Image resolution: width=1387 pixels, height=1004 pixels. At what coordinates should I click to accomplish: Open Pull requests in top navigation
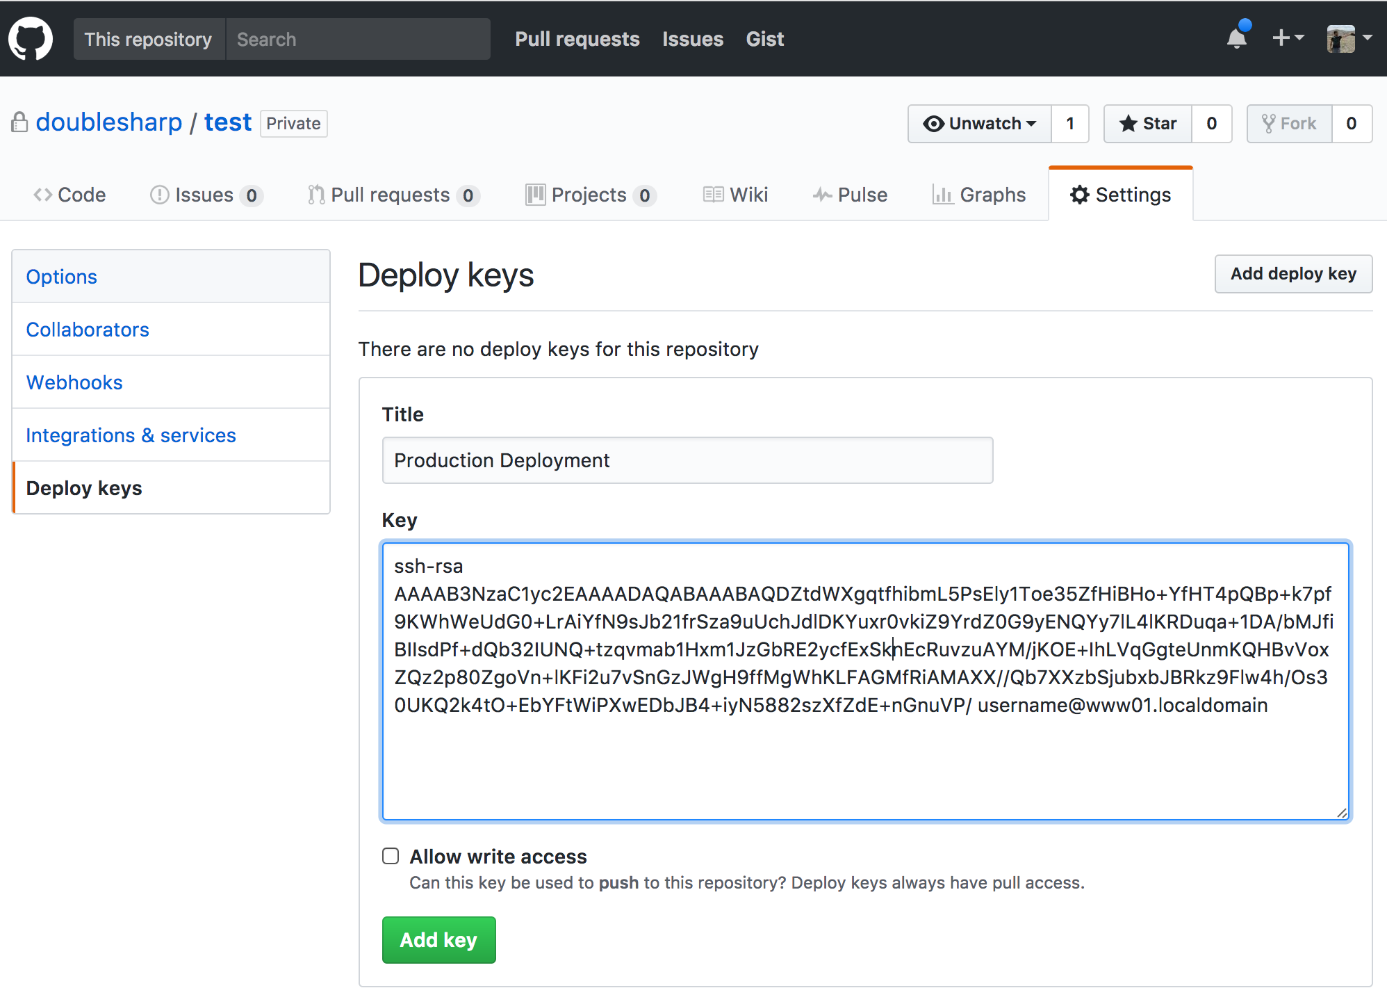577,39
